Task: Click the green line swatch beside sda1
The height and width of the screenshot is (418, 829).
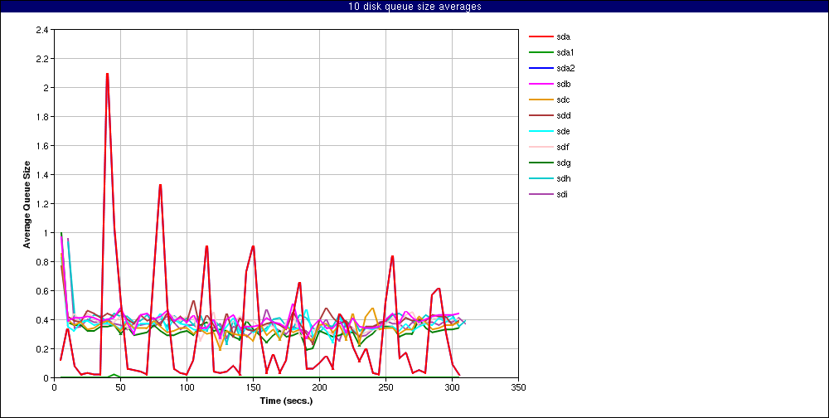Action: point(541,53)
